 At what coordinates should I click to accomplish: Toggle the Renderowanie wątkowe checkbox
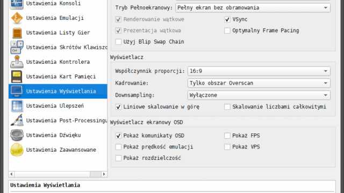(x=118, y=19)
